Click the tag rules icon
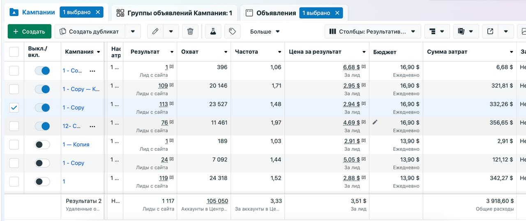The height and width of the screenshot is (221, 526). 232,32
